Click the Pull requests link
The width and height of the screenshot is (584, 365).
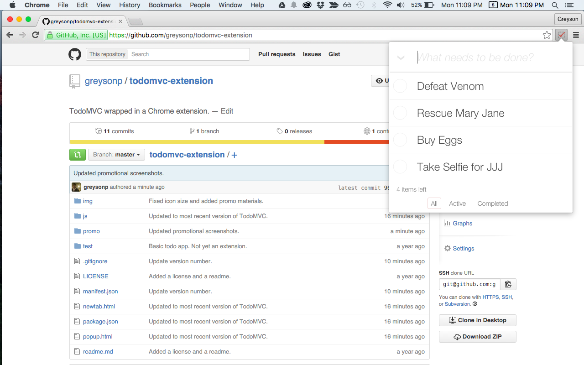276,54
